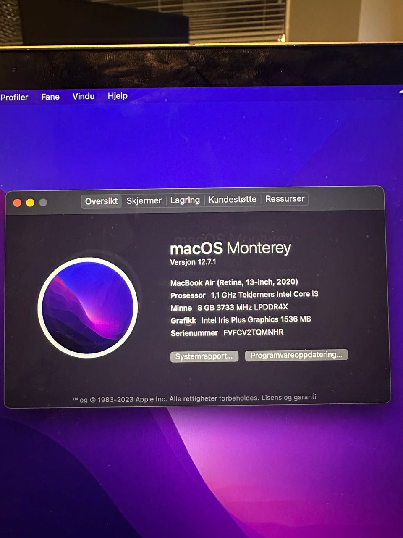Open the Fane menu
Image resolution: width=403 pixels, height=538 pixels.
point(50,97)
